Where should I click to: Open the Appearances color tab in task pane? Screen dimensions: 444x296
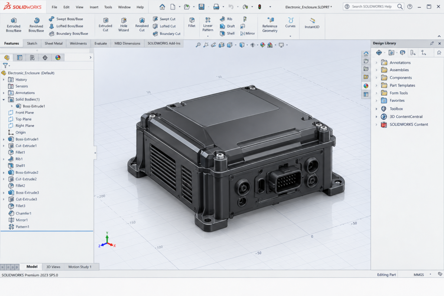pyautogui.click(x=366, y=86)
